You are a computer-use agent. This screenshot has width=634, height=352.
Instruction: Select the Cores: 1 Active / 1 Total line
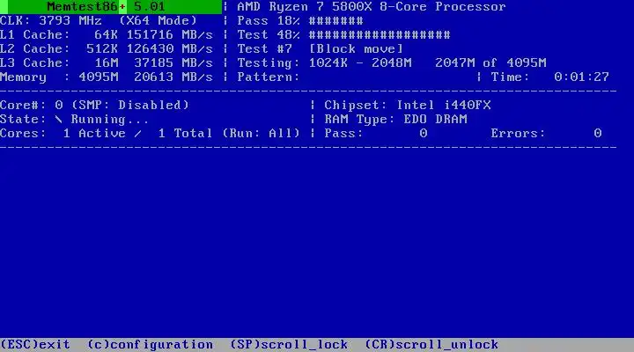150,134
